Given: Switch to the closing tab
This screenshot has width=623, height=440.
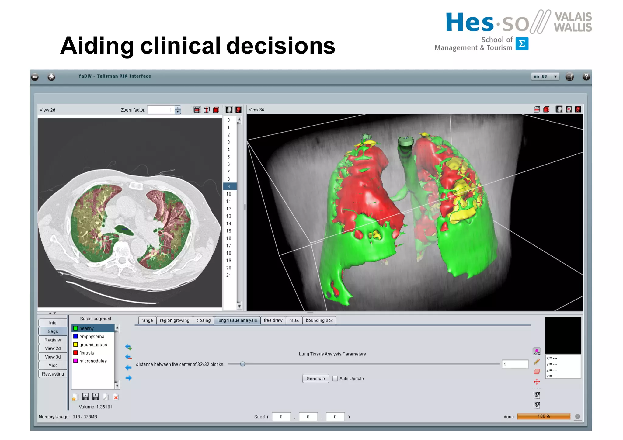Looking at the screenshot, I should [x=204, y=320].
